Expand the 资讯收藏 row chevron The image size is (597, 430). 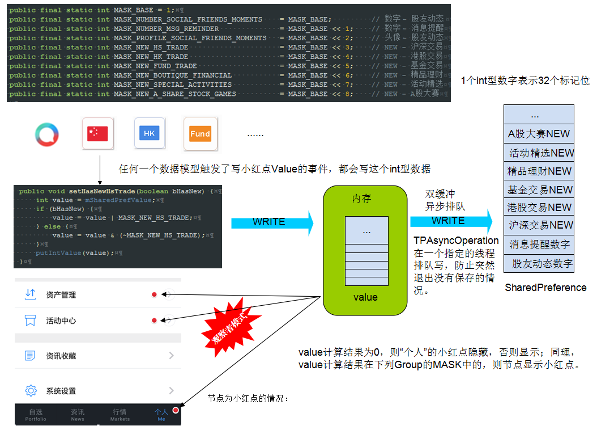171,356
